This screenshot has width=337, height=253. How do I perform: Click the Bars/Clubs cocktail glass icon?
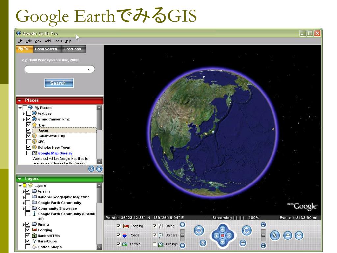coord(34,241)
